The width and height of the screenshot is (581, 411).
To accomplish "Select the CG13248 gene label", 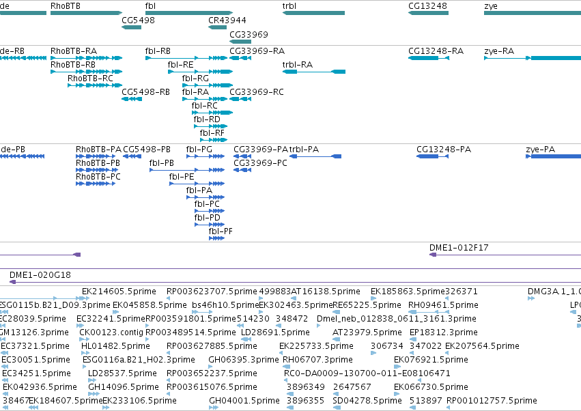I will click(427, 6).
